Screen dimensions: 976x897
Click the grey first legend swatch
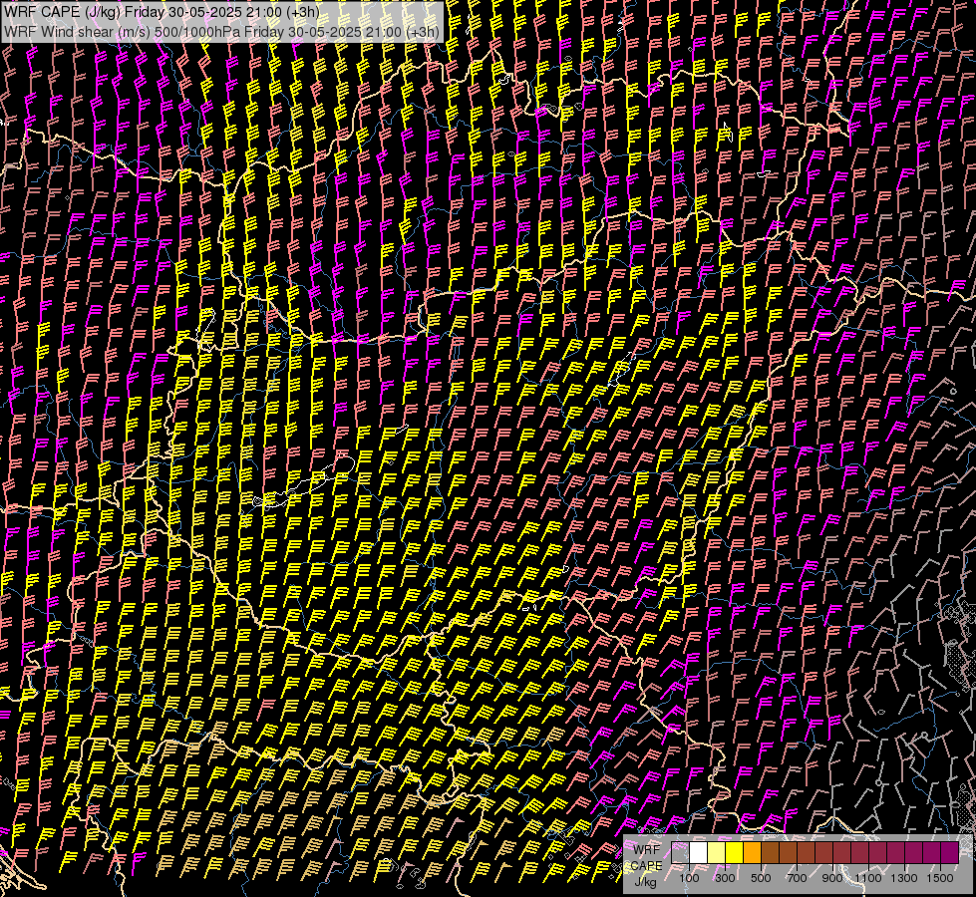pyautogui.click(x=680, y=852)
